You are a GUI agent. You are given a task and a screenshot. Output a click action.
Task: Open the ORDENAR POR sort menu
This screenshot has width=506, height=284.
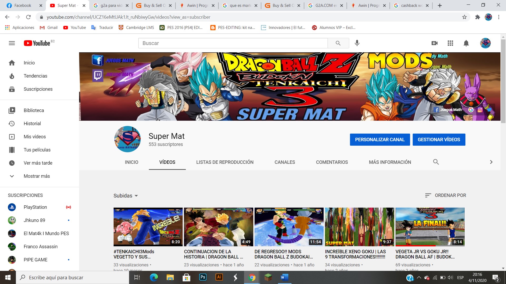[445, 195]
